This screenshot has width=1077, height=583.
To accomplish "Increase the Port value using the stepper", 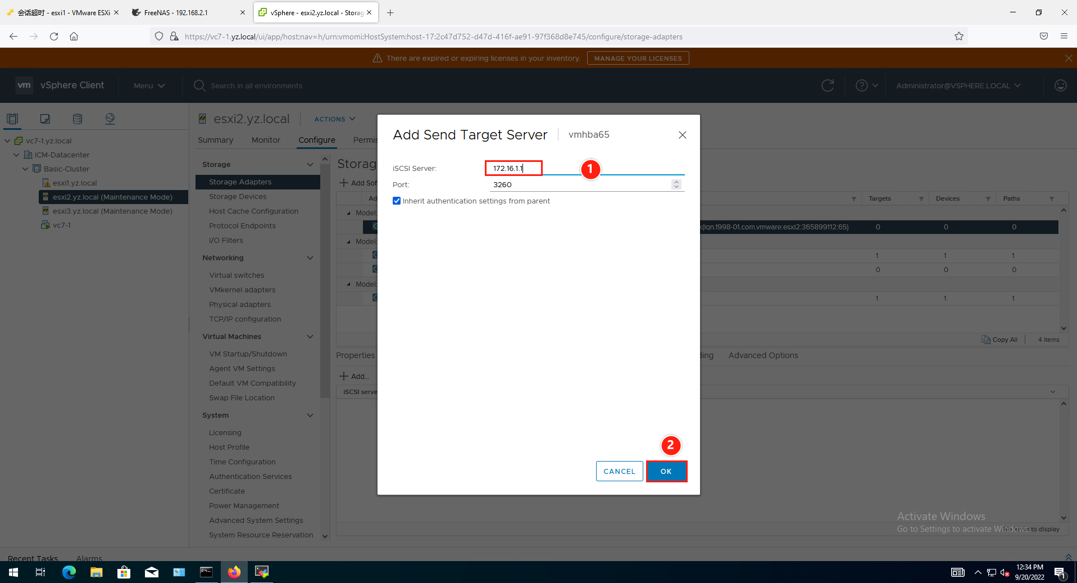I will pyautogui.click(x=675, y=182).
